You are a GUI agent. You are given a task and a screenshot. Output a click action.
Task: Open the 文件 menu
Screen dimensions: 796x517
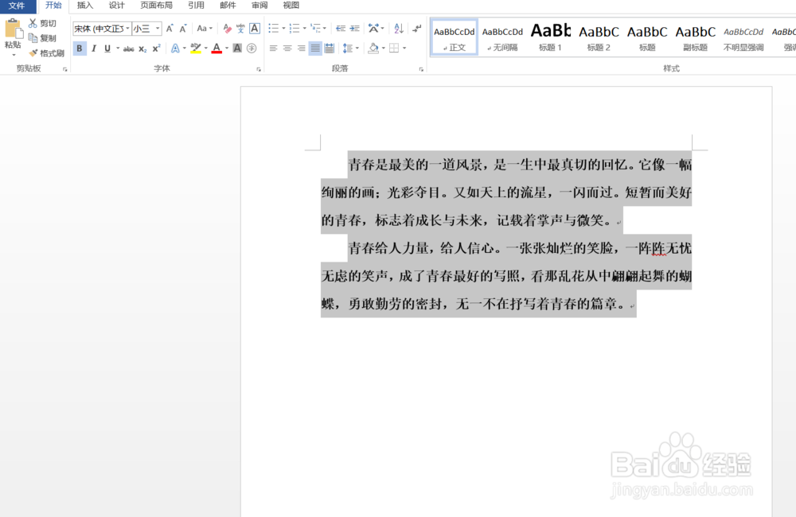click(18, 6)
